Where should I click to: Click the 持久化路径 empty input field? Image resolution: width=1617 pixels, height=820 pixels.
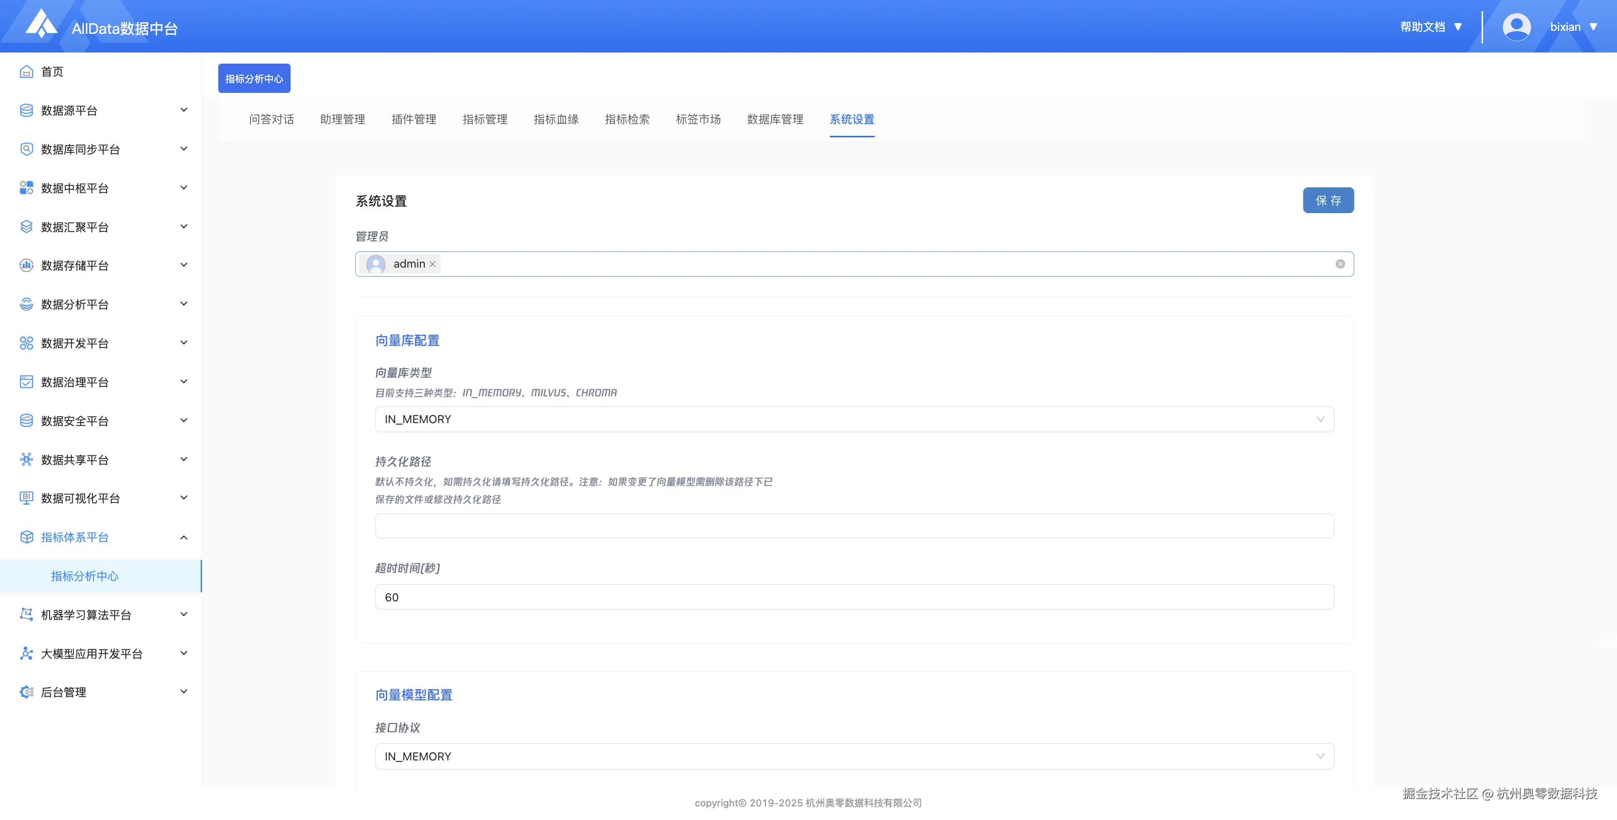(x=854, y=526)
